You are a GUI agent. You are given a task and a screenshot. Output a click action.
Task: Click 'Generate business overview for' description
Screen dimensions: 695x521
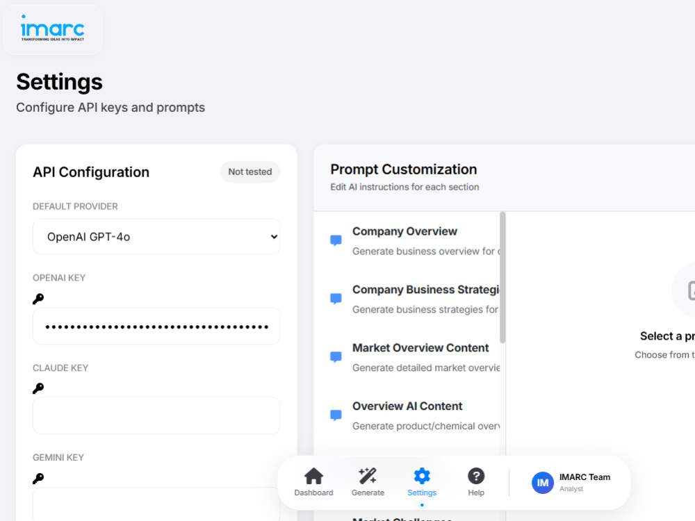tap(426, 251)
